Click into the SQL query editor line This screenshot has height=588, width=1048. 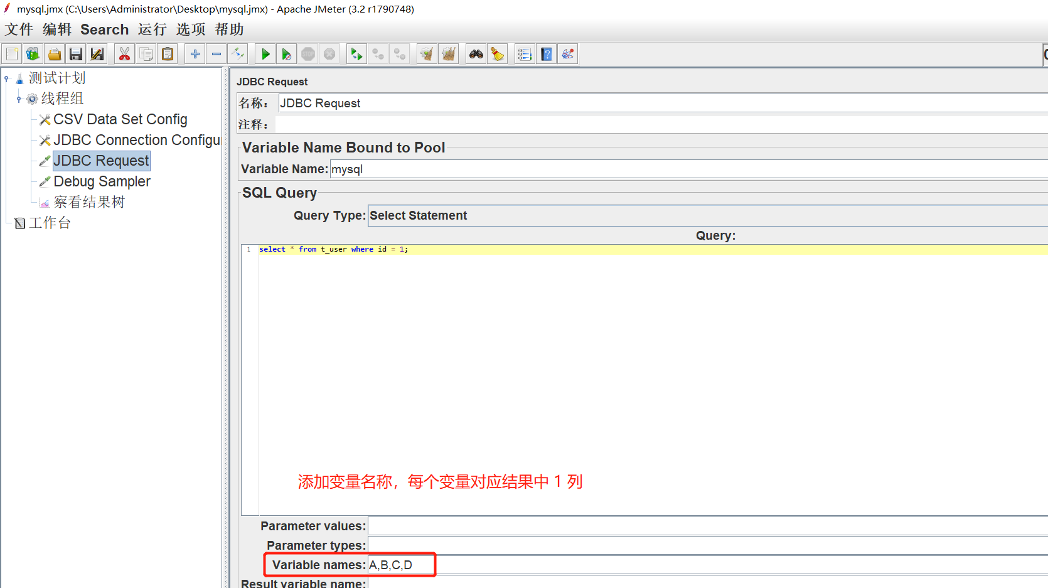pyautogui.click(x=653, y=249)
